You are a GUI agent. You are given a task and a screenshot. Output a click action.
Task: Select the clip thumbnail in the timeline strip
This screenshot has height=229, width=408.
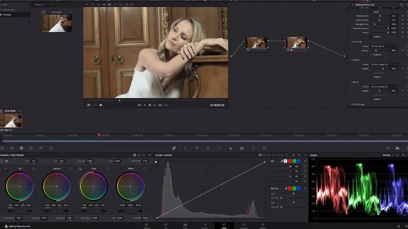pos(11,121)
